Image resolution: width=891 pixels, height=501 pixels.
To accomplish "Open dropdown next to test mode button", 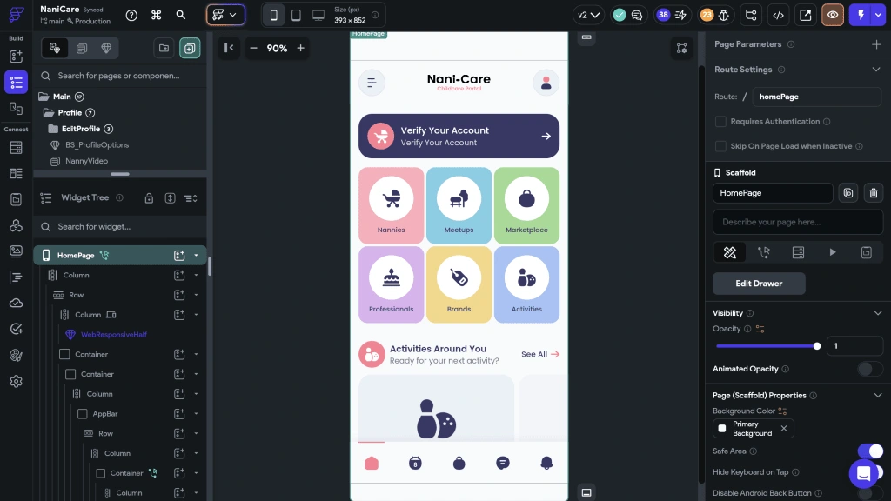I will (x=879, y=16).
